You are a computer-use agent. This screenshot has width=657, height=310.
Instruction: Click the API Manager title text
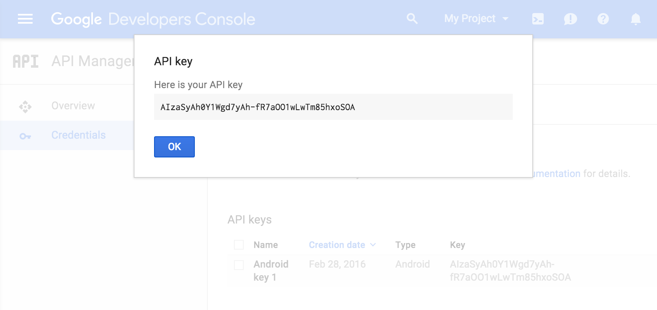coord(93,61)
